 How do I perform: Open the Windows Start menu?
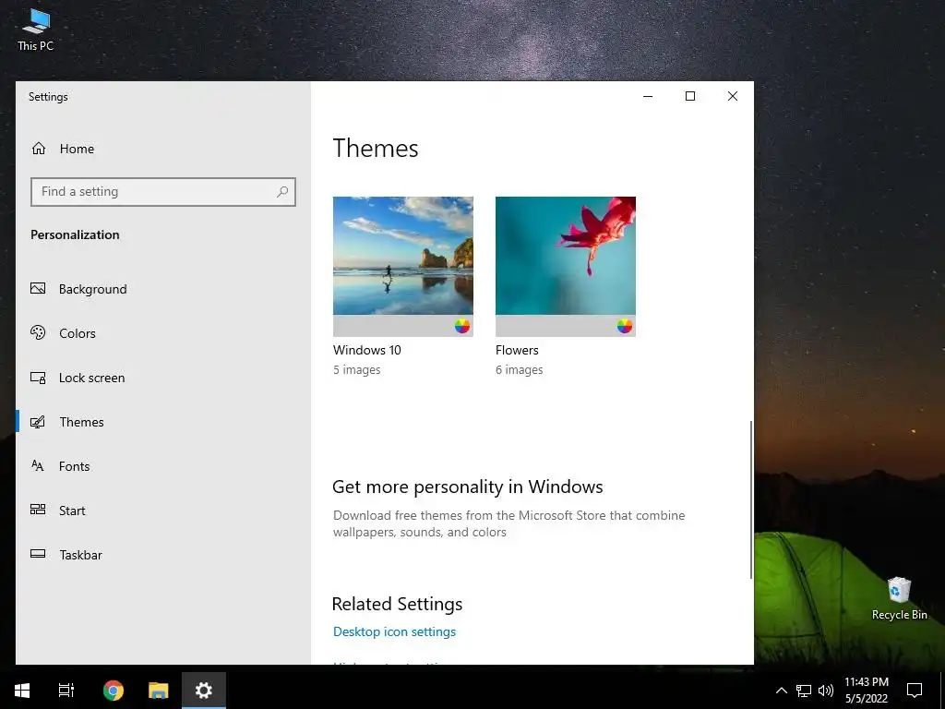pyautogui.click(x=22, y=691)
